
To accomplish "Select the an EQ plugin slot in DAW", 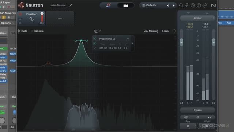I will coord(4,81).
